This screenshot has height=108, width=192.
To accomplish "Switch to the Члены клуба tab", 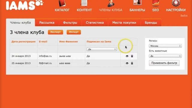I will [20, 22].
